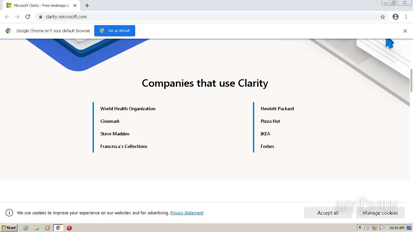The width and height of the screenshot is (413, 232).
Task: Click the Companies that use Clarity heading
Action: (205, 83)
